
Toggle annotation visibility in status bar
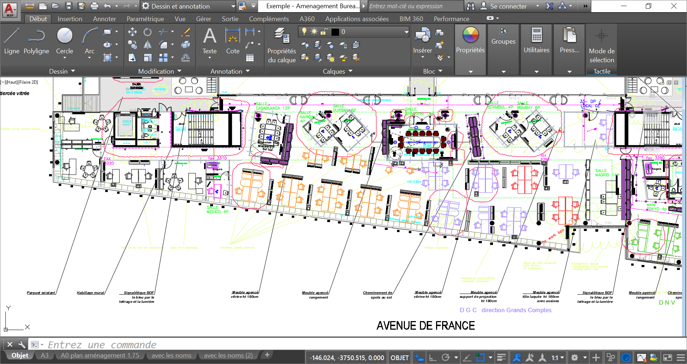point(517,358)
